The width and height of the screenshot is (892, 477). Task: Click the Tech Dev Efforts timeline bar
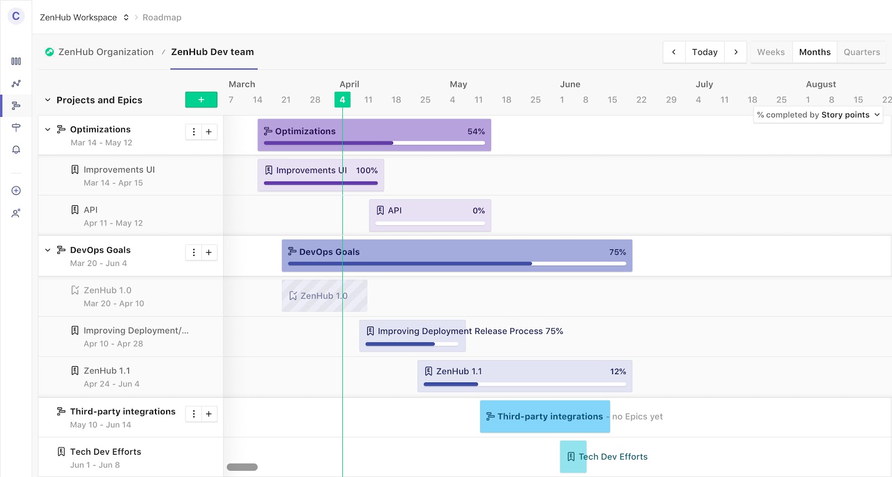click(573, 456)
